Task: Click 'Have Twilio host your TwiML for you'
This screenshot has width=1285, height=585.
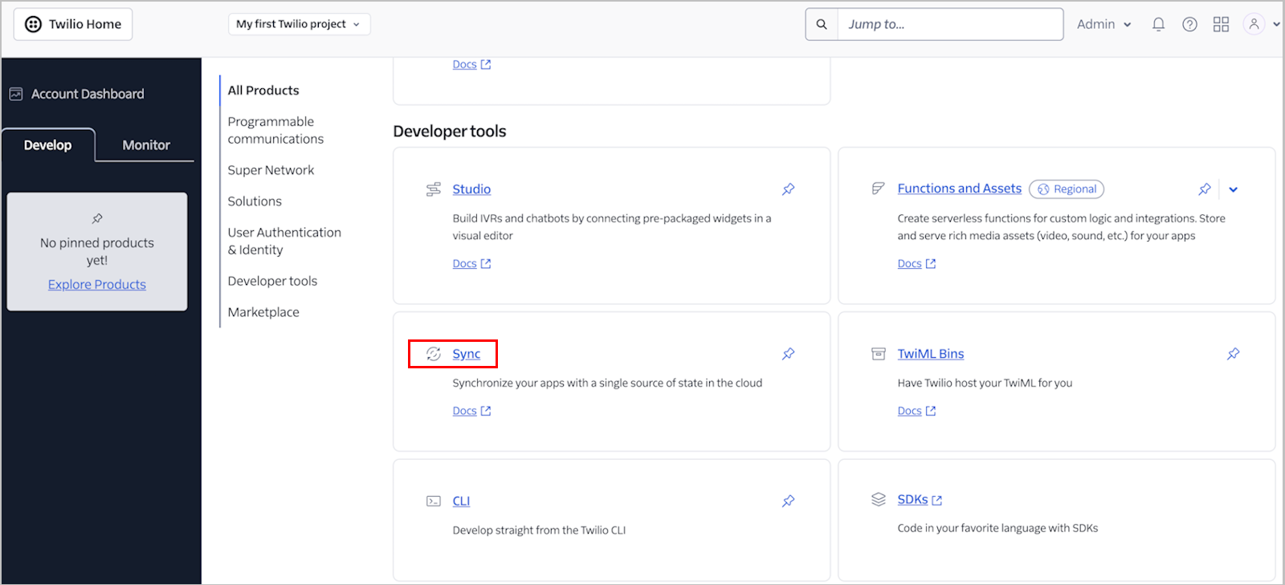Action: pos(985,383)
